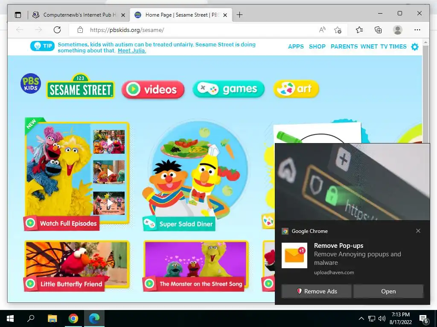Open the WNET station link
437x327 pixels.
(369, 47)
